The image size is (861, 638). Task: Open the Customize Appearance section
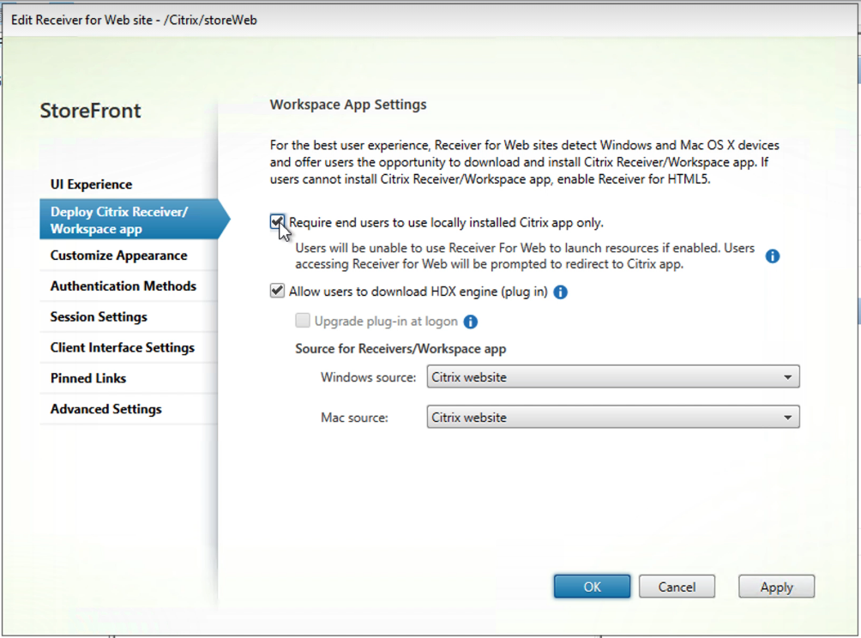click(x=118, y=256)
